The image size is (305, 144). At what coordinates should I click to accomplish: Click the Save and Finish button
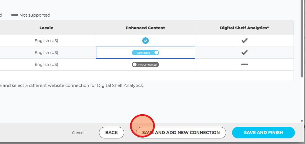pyautogui.click(x=263, y=133)
